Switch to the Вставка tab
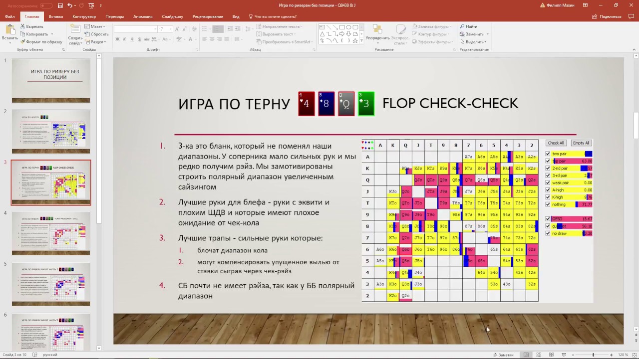This screenshot has width=639, height=359. 56,16
